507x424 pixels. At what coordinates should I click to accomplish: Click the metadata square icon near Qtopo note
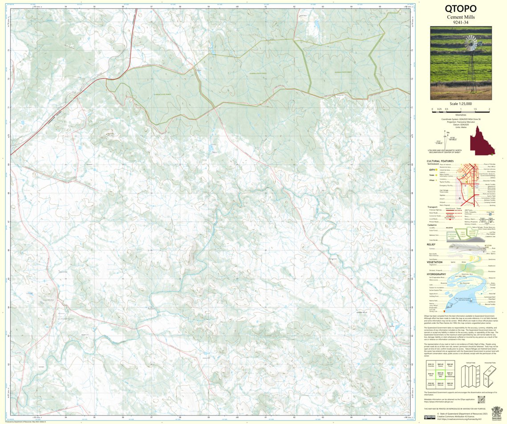click(481, 399)
